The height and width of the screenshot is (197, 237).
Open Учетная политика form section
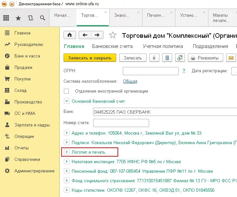pos(163,46)
